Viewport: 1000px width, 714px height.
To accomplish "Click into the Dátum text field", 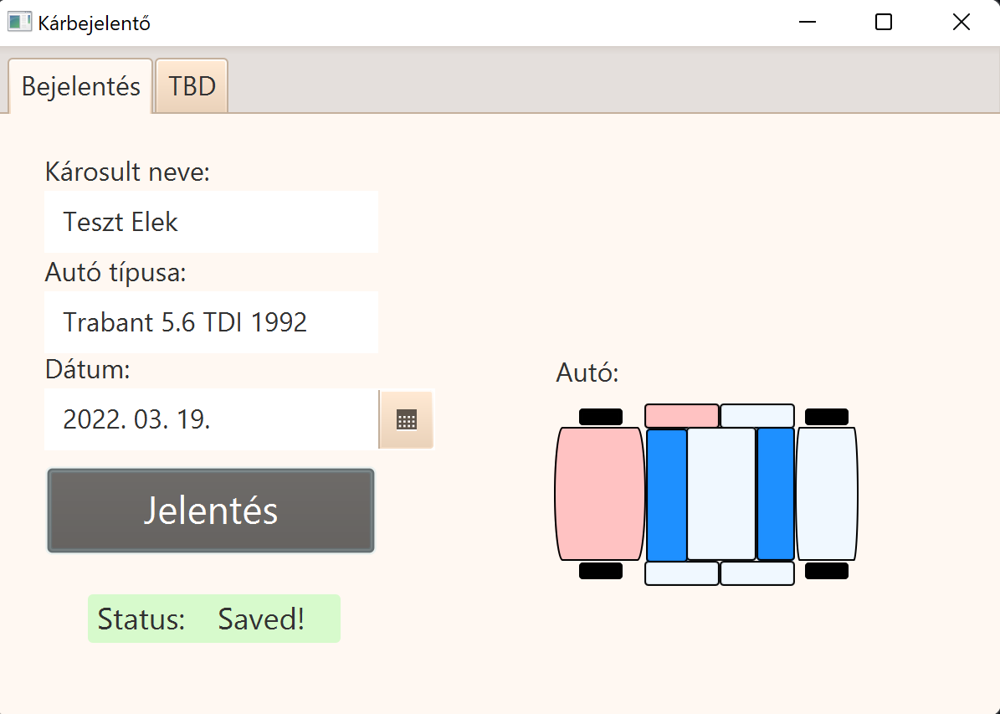I will click(211, 419).
